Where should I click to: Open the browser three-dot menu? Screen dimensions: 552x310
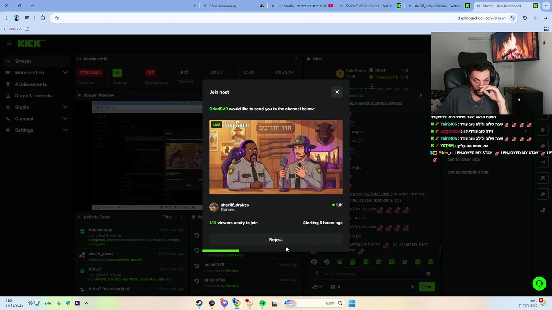[x=6, y=18]
